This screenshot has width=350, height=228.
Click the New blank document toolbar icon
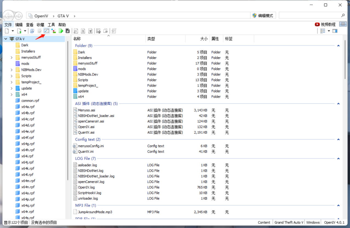(7, 31)
